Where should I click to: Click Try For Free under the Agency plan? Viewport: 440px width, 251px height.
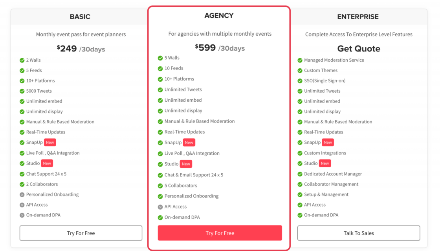click(x=220, y=233)
